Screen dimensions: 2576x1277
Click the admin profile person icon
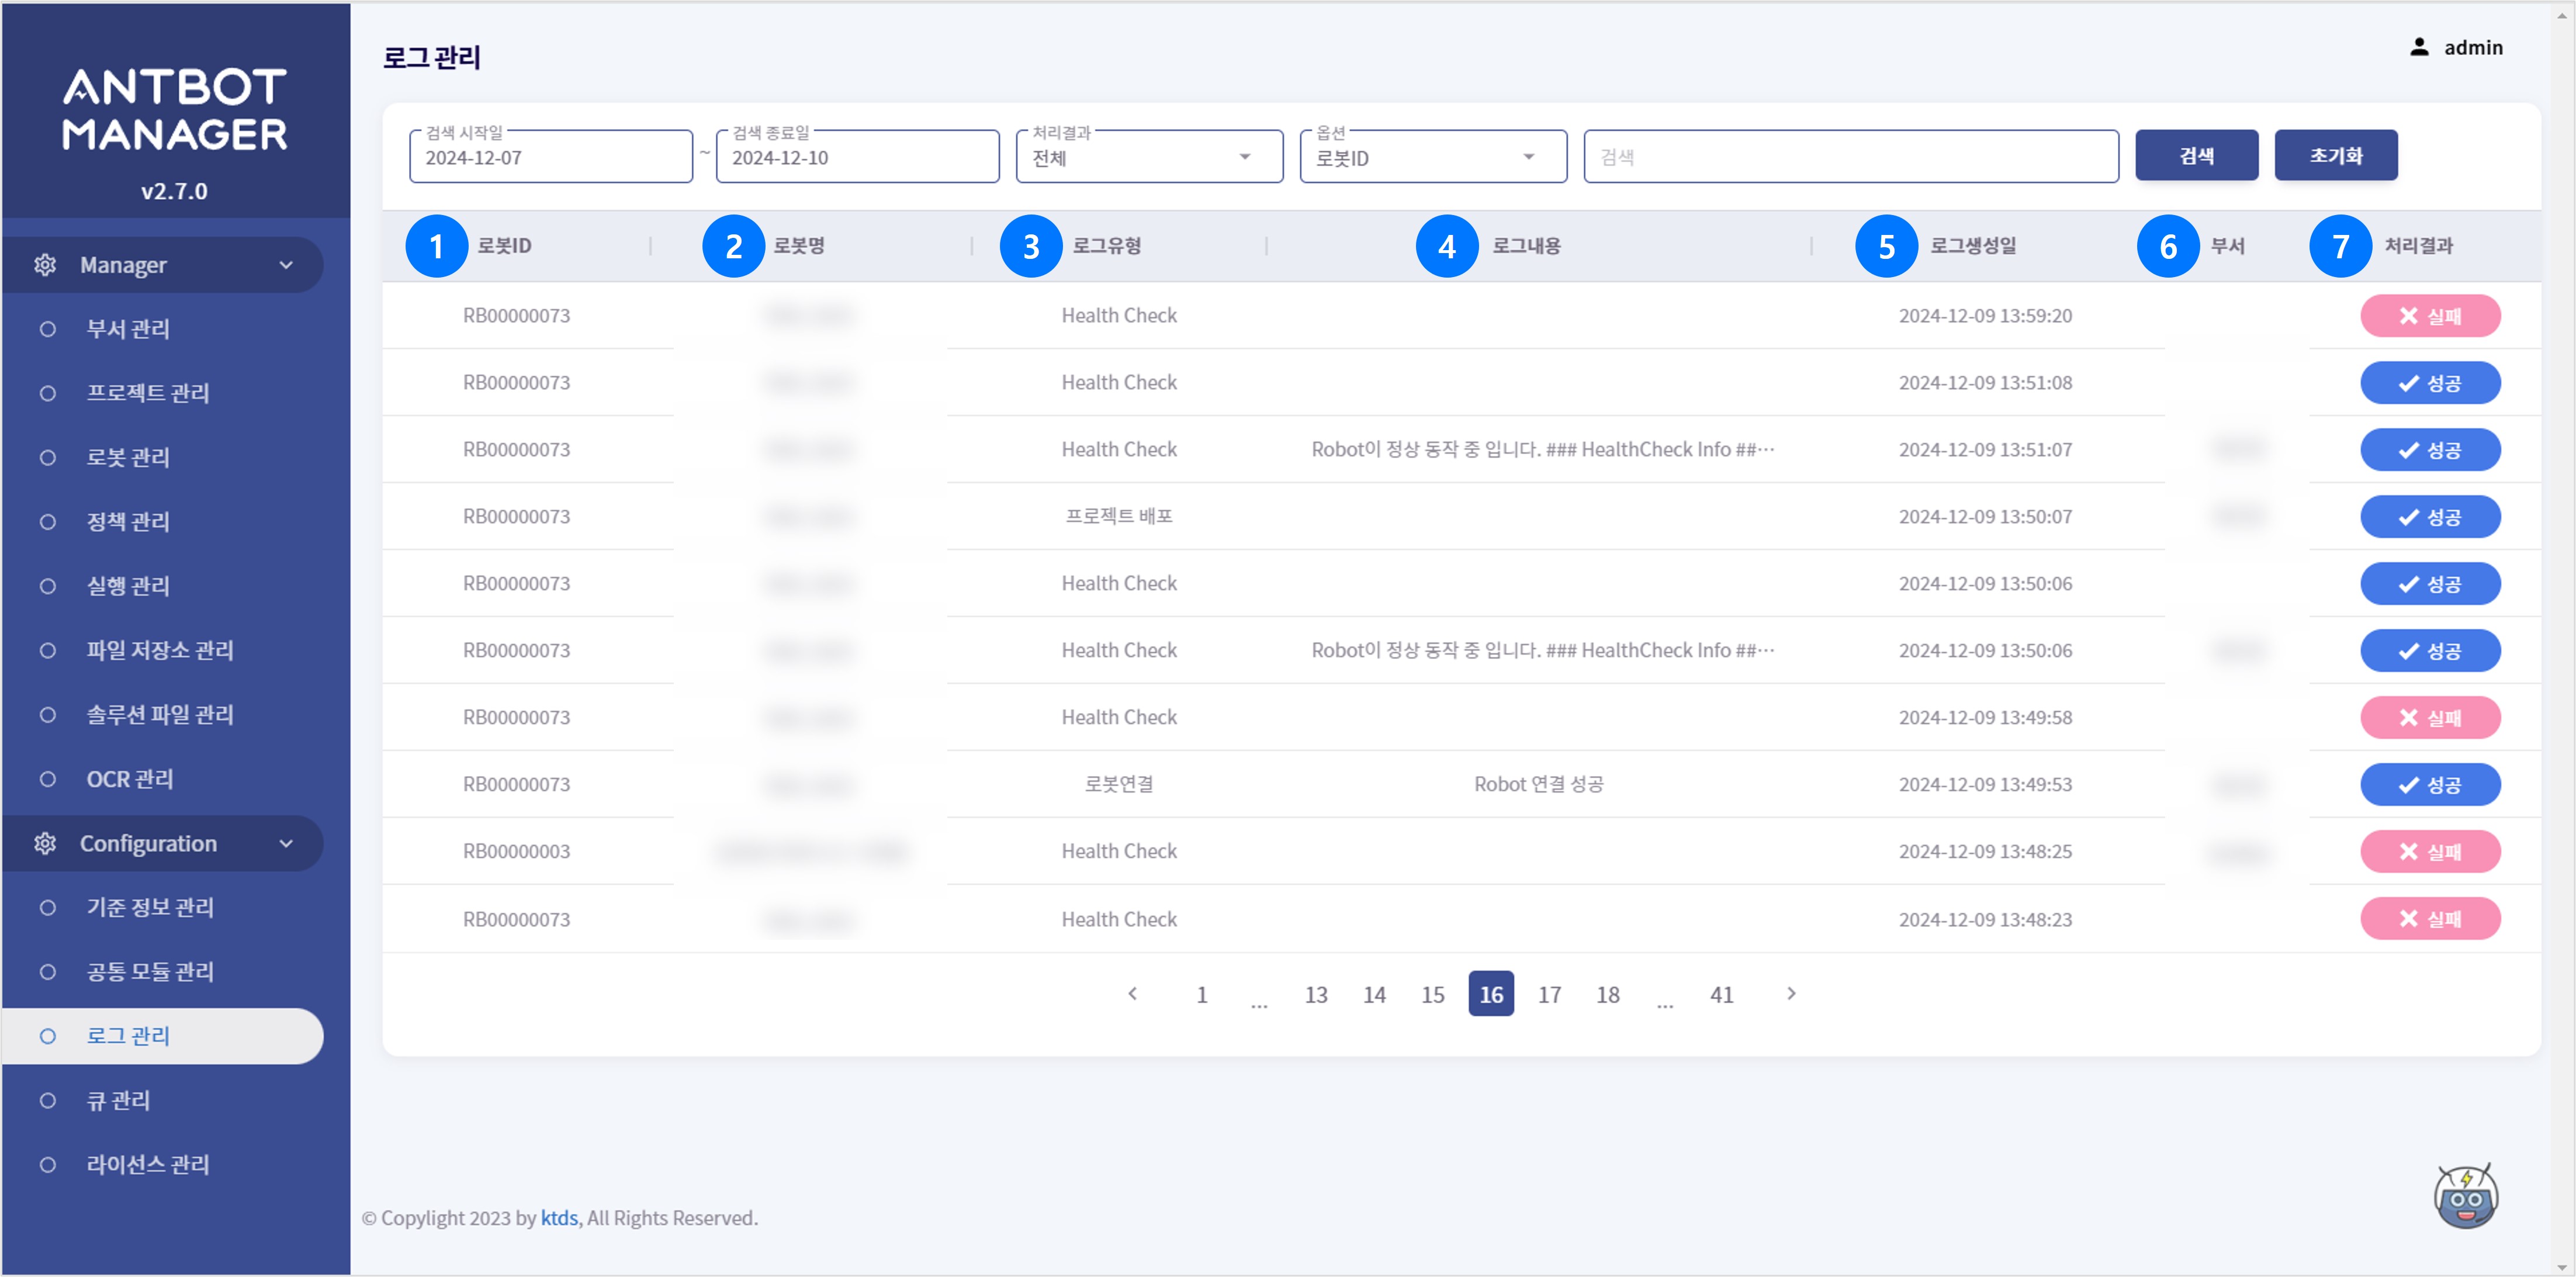point(2419,46)
